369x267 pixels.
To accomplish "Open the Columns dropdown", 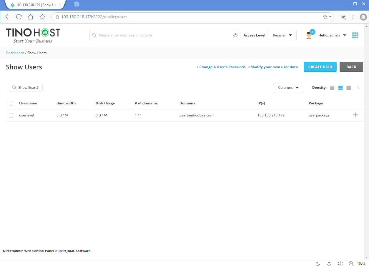I will pyautogui.click(x=288, y=88).
